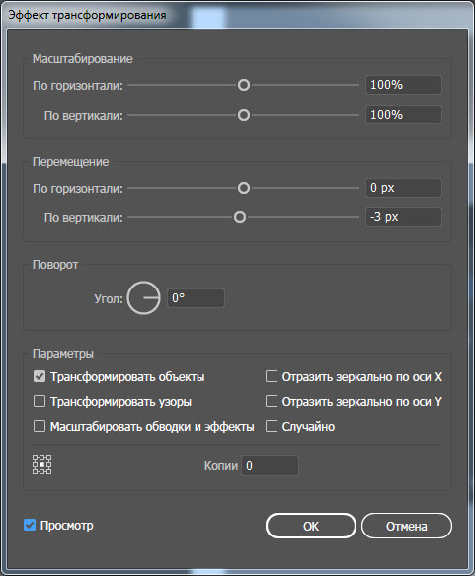475x576 pixels.
Task: Click the Копии label
Action: point(221,465)
